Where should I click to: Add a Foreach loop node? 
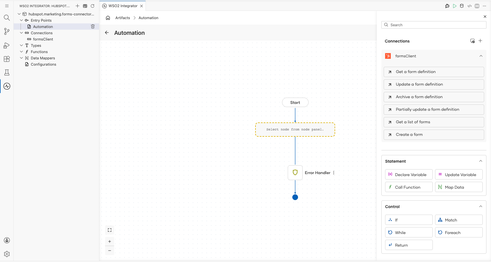(459, 232)
